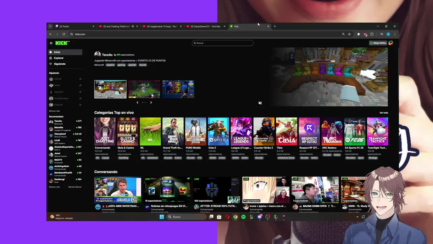Open a new browser tab
The image size is (433, 244).
pyautogui.click(x=275, y=26)
